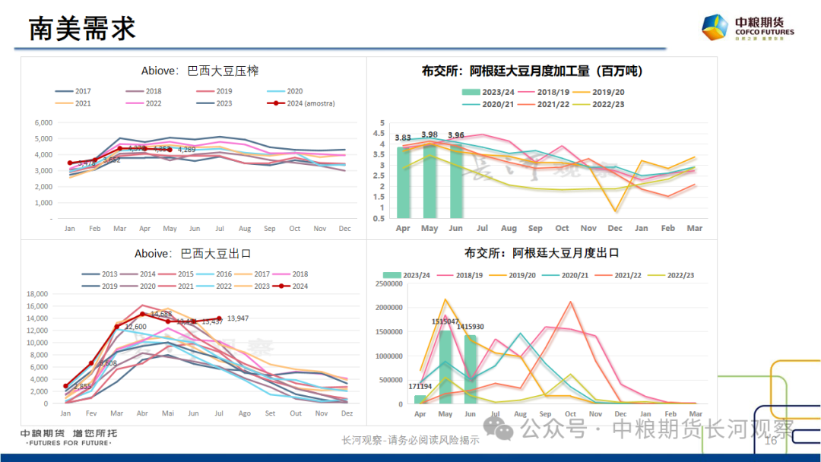This screenshot has width=821, height=462.
Task: Click the 2024 legend entry in Brazil export chart
Action: [x=290, y=286]
